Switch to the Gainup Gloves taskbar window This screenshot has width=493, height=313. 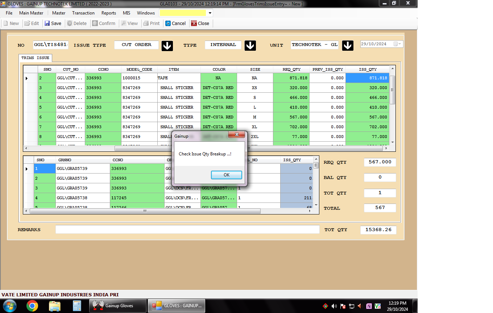point(118,306)
